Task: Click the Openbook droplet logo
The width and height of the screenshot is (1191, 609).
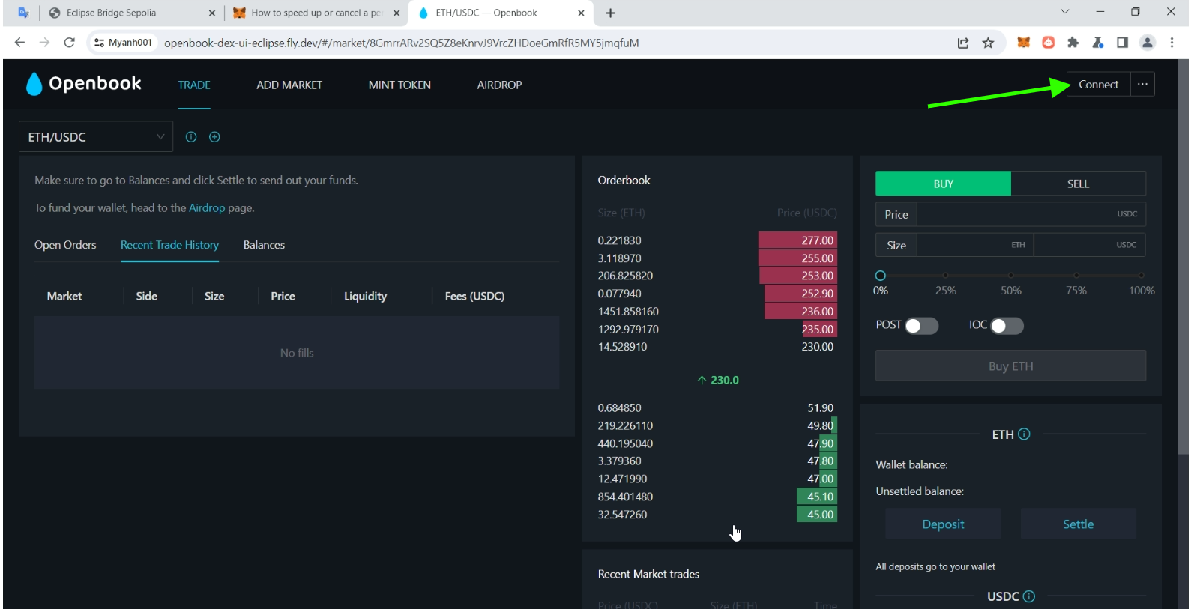Action: click(34, 84)
